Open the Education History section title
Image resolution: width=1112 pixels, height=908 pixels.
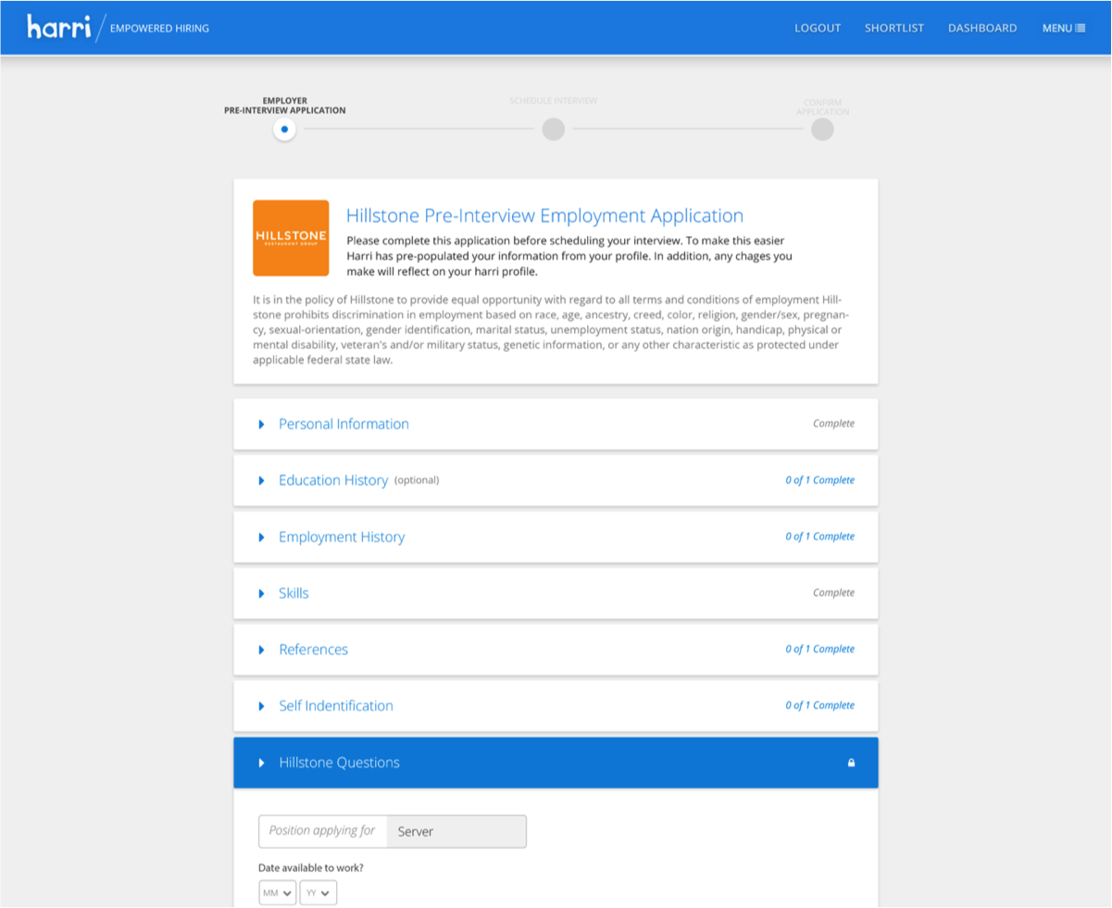333,480
